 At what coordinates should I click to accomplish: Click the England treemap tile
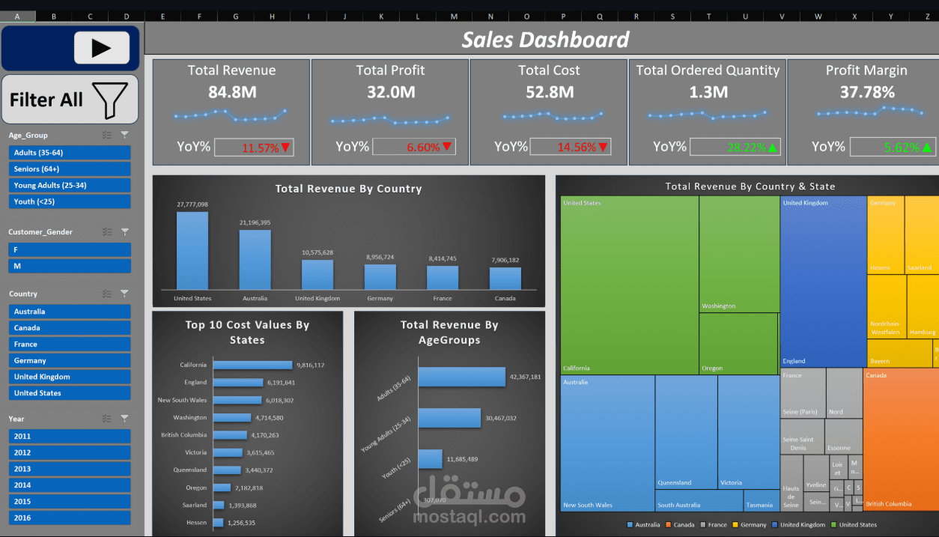tap(823, 281)
